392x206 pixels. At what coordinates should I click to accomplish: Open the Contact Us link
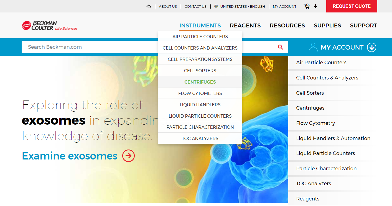tap(195, 6)
